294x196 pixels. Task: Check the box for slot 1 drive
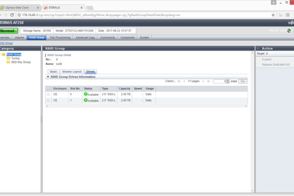click(x=48, y=101)
